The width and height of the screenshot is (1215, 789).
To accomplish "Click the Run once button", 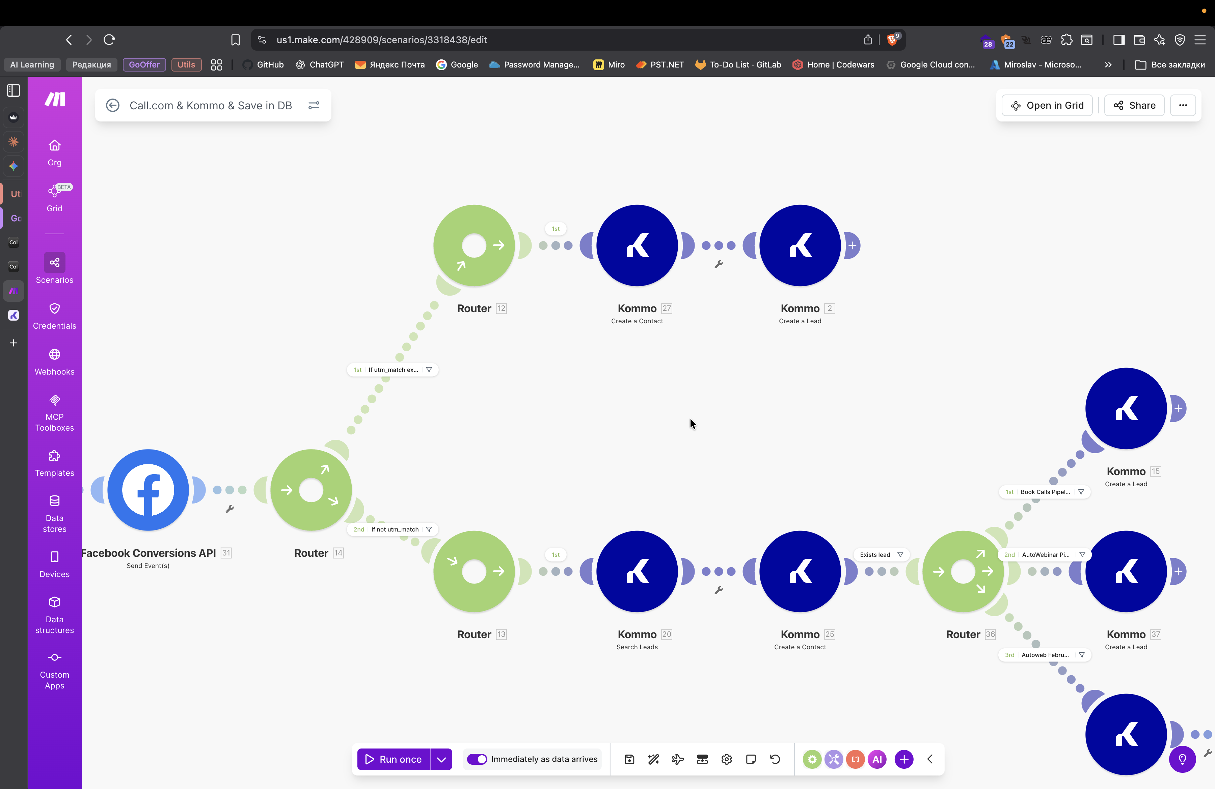I will 394,759.
